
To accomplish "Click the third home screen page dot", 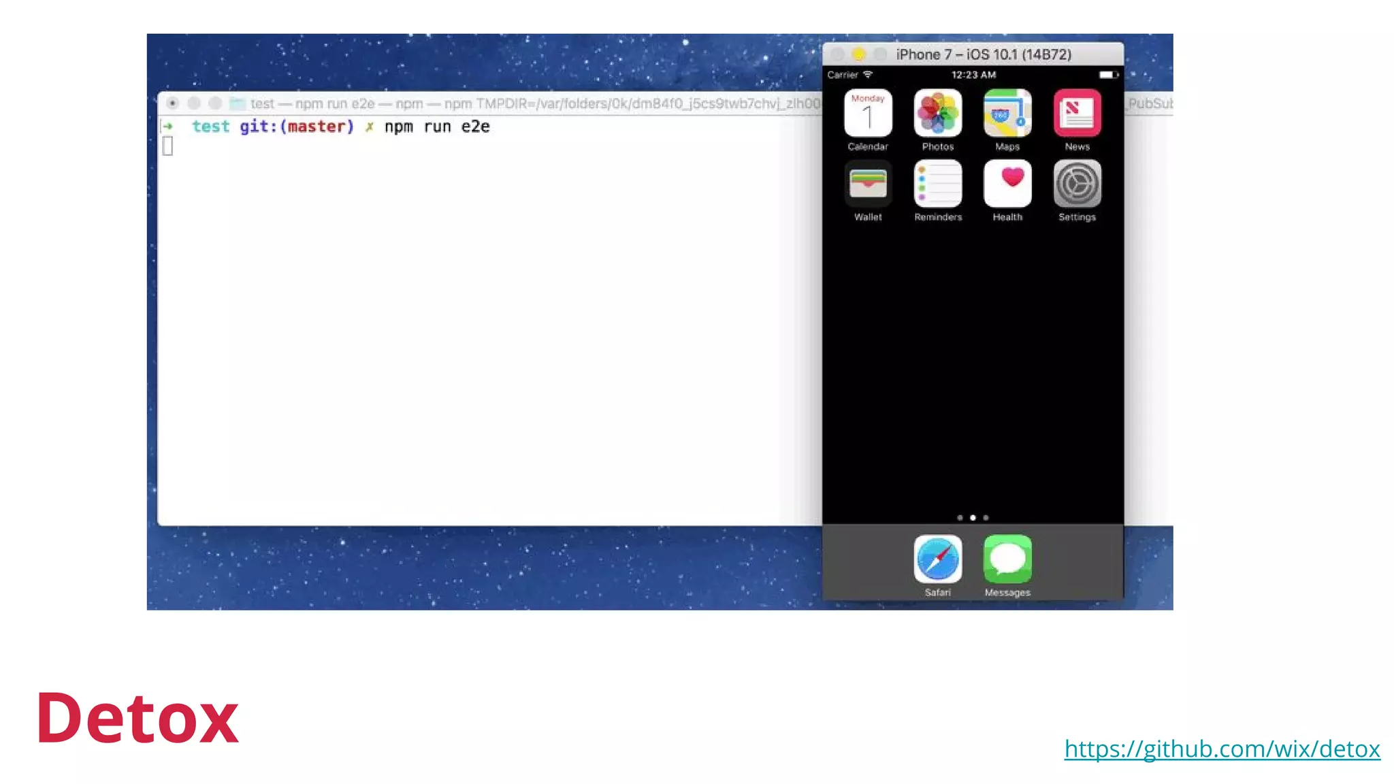I will (986, 518).
